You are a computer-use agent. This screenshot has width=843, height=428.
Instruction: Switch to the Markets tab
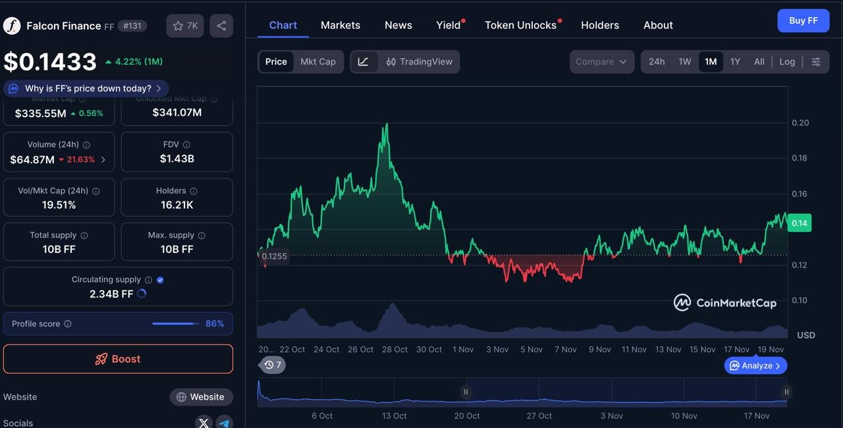(x=340, y=25)
